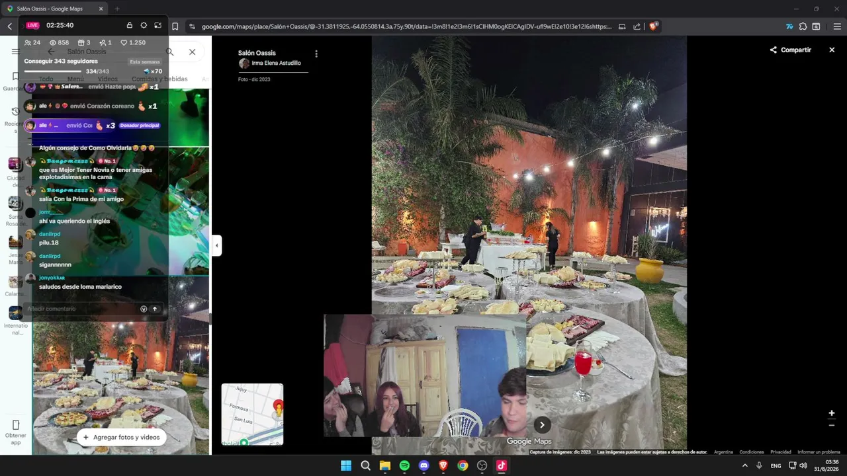Pop out the live overlay window
The image size is (847, 476).
(157, 25)
